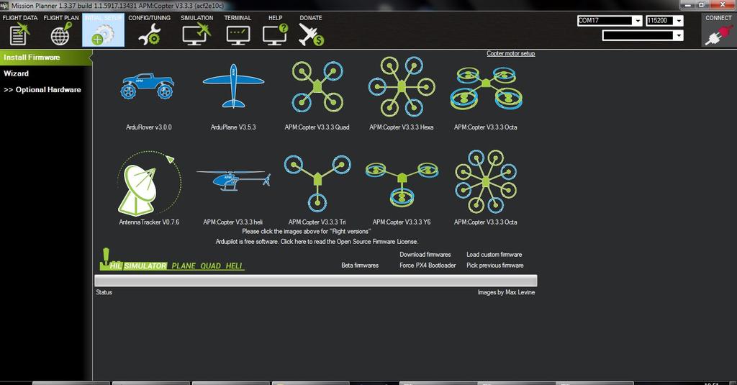Image resolution: width=737 pixels, height=385 pixels.
Task: Choose the ArduRover v3.0.0 truck firmware
Action: click(148, 86)
